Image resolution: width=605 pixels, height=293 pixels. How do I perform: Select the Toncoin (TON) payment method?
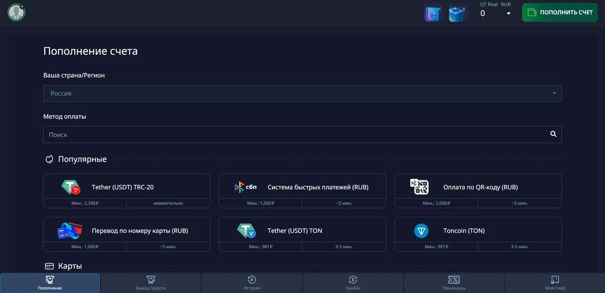coord(477,230)
